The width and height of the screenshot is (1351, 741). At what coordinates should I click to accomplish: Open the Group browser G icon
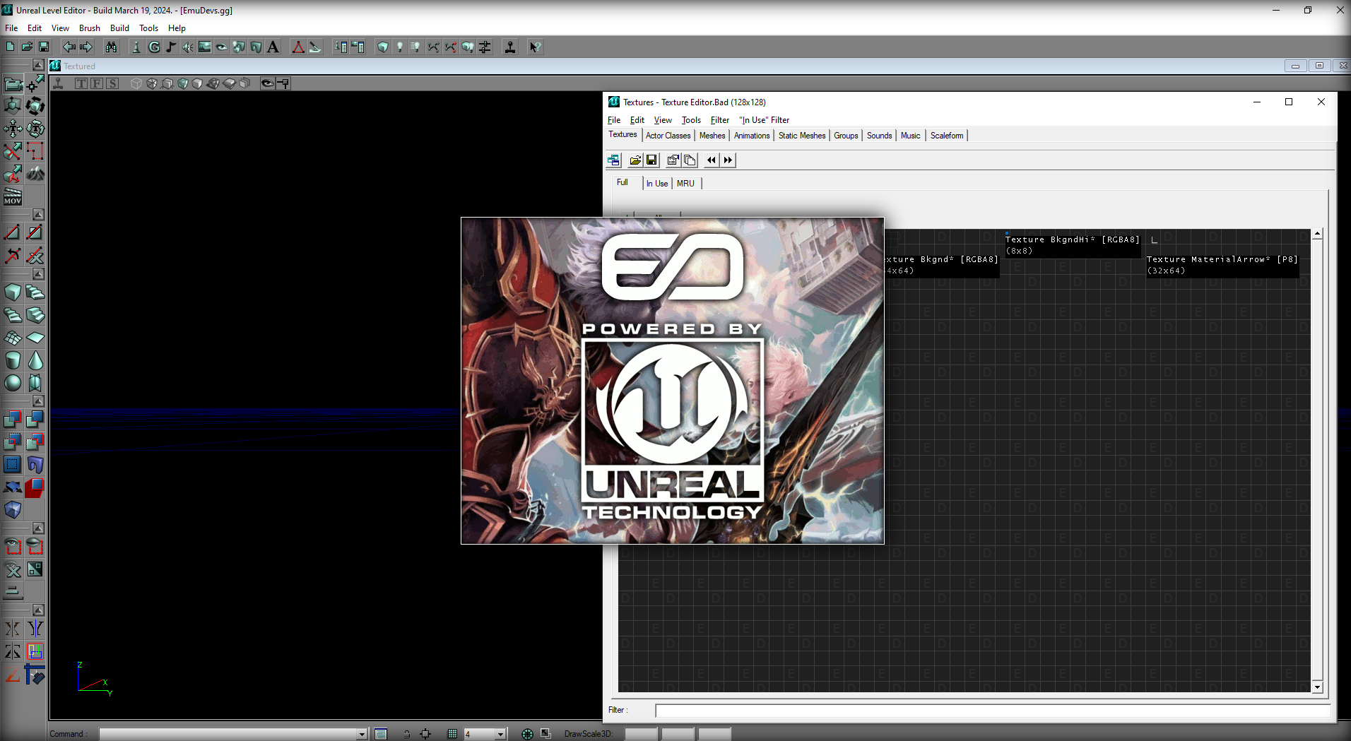pos(154,47)
